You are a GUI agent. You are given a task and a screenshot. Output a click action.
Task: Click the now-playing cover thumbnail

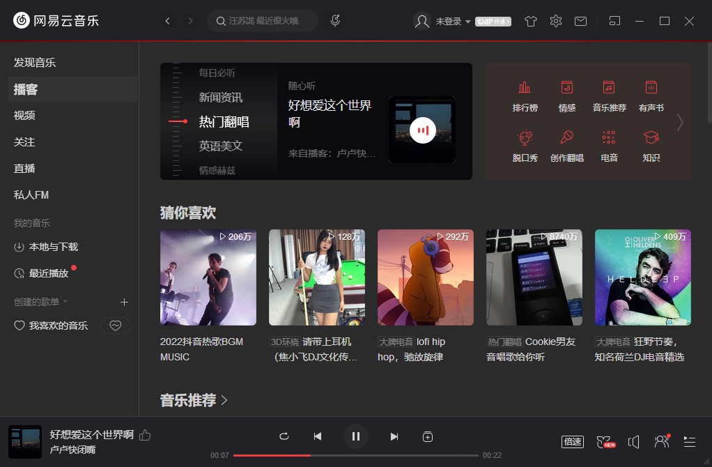25,442
